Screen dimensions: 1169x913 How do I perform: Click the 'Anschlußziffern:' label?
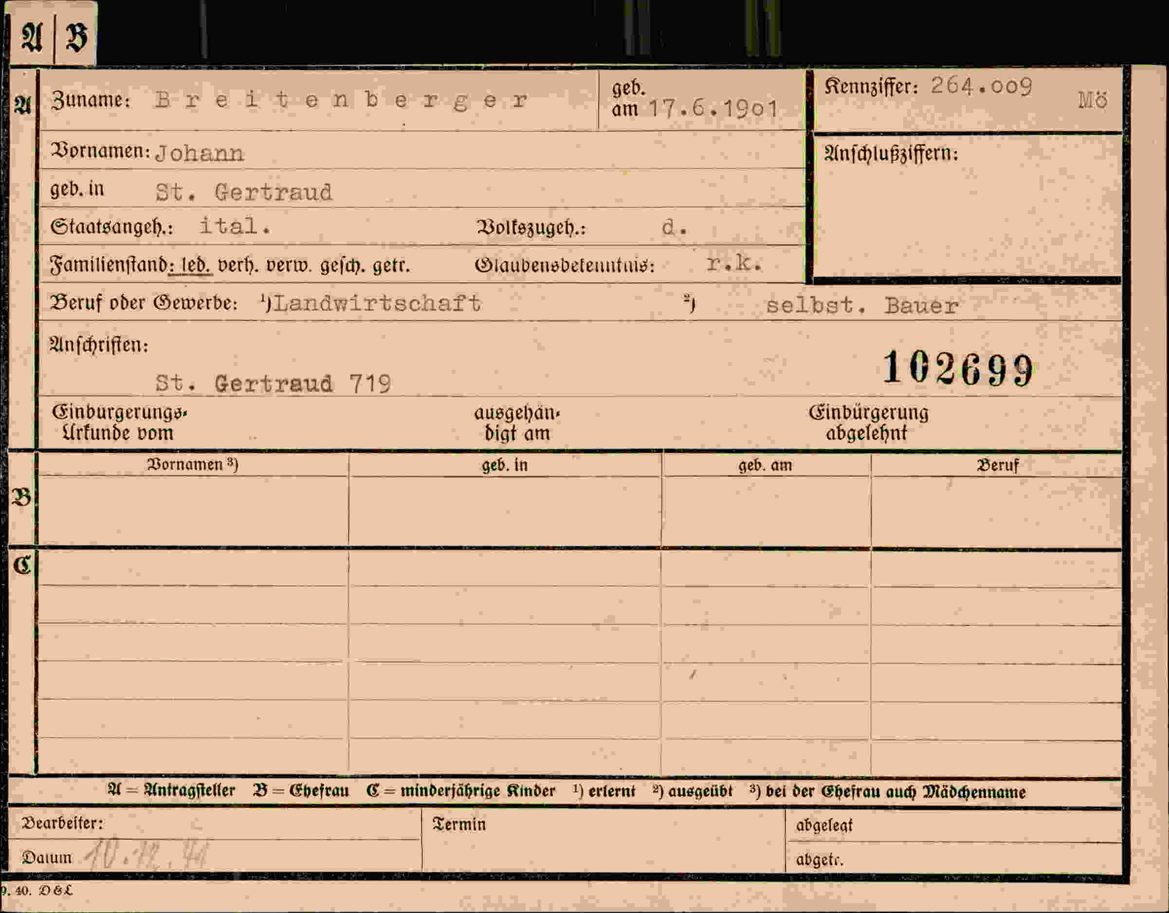pos(891,154)
